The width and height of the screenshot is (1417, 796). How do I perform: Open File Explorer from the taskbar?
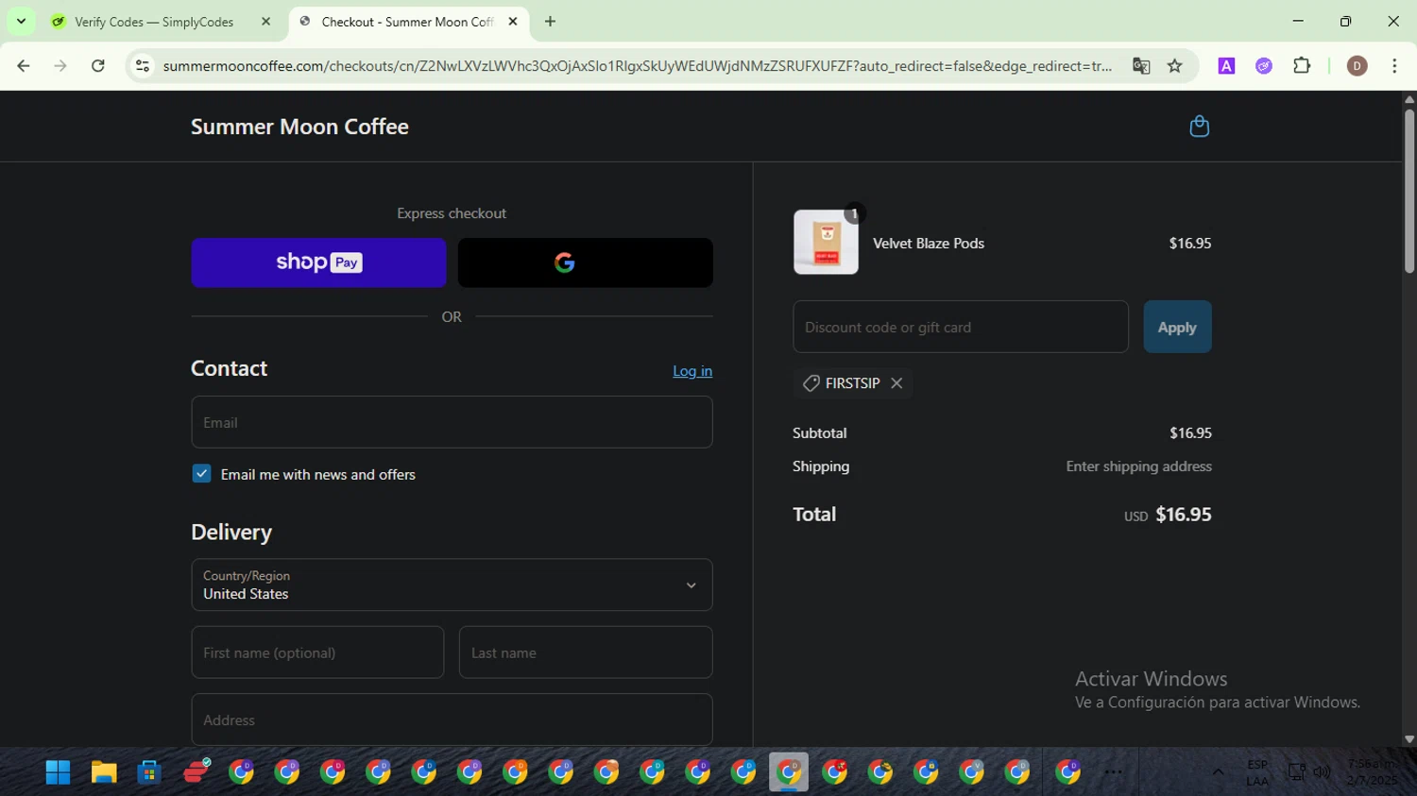(103, 772)
